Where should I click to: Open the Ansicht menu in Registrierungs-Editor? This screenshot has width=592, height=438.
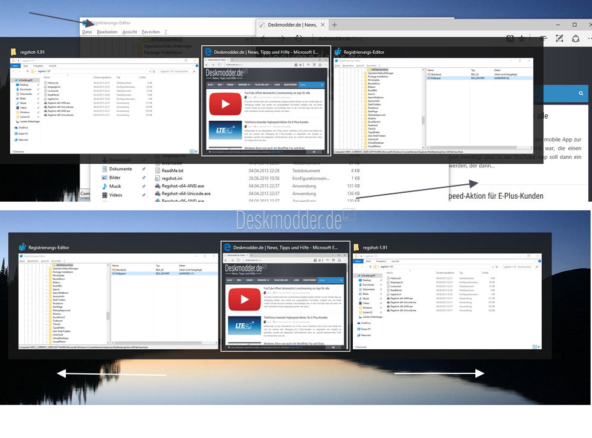point(129,32)
